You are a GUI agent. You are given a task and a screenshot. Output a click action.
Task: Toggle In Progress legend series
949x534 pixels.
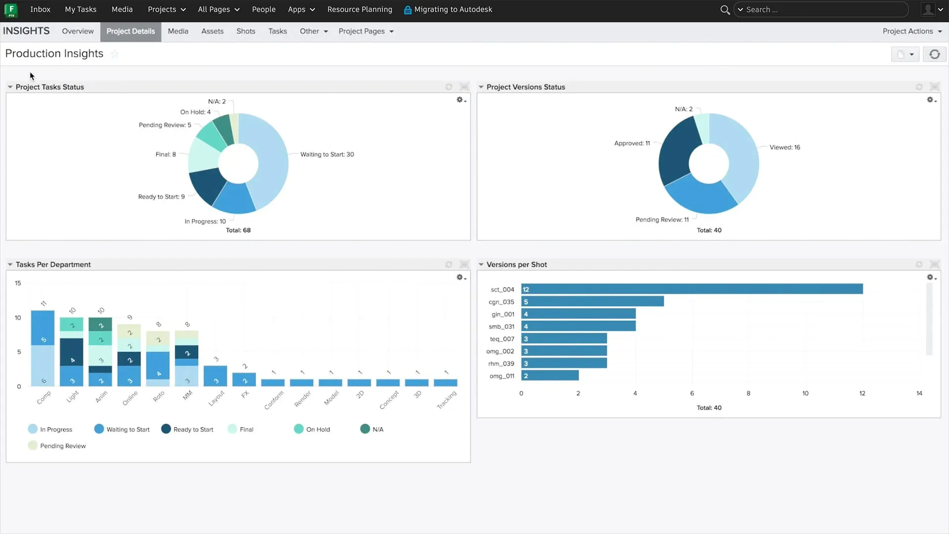coord(50,429)
